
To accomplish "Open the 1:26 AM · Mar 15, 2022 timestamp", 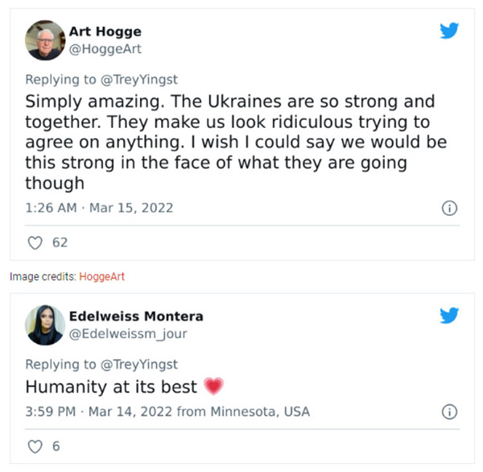I will tap(99, 208).
